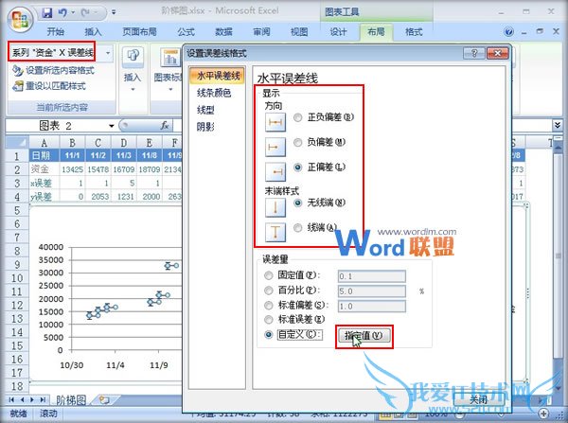568x423 pixels.
Task: Open the 页面布局 ribbon tab
Action: [139, 32]
